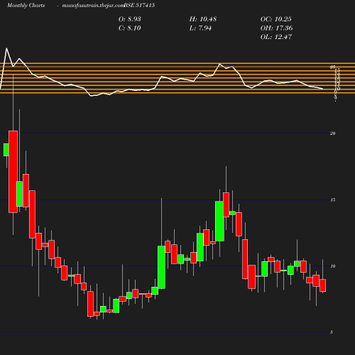Select the low value 'L: 7.94'
The height and width of the screenshot is (355, 355).
[200, 28]
